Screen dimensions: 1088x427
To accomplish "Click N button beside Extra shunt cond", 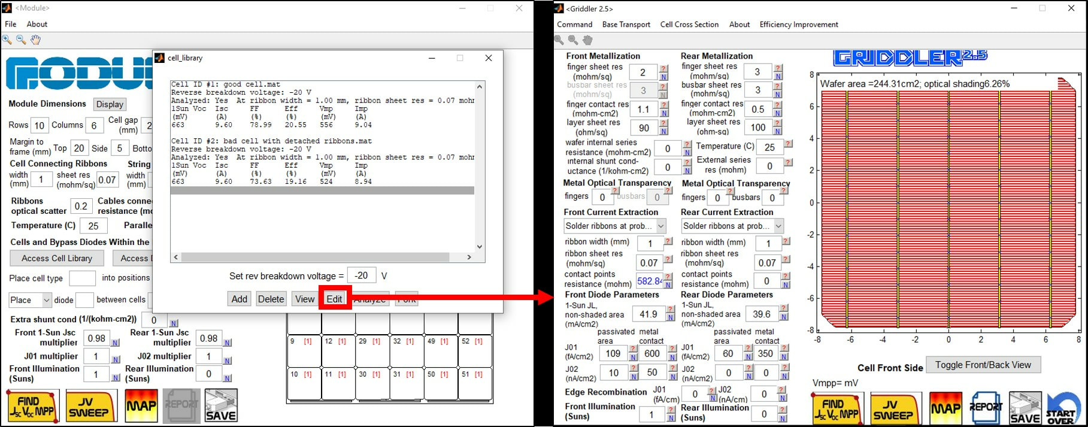I will tap(174, 323).
